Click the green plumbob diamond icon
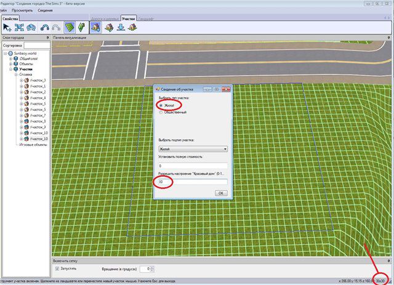This screenshot has height=285, width=394. pyautogui.click(x=80, y=28)
